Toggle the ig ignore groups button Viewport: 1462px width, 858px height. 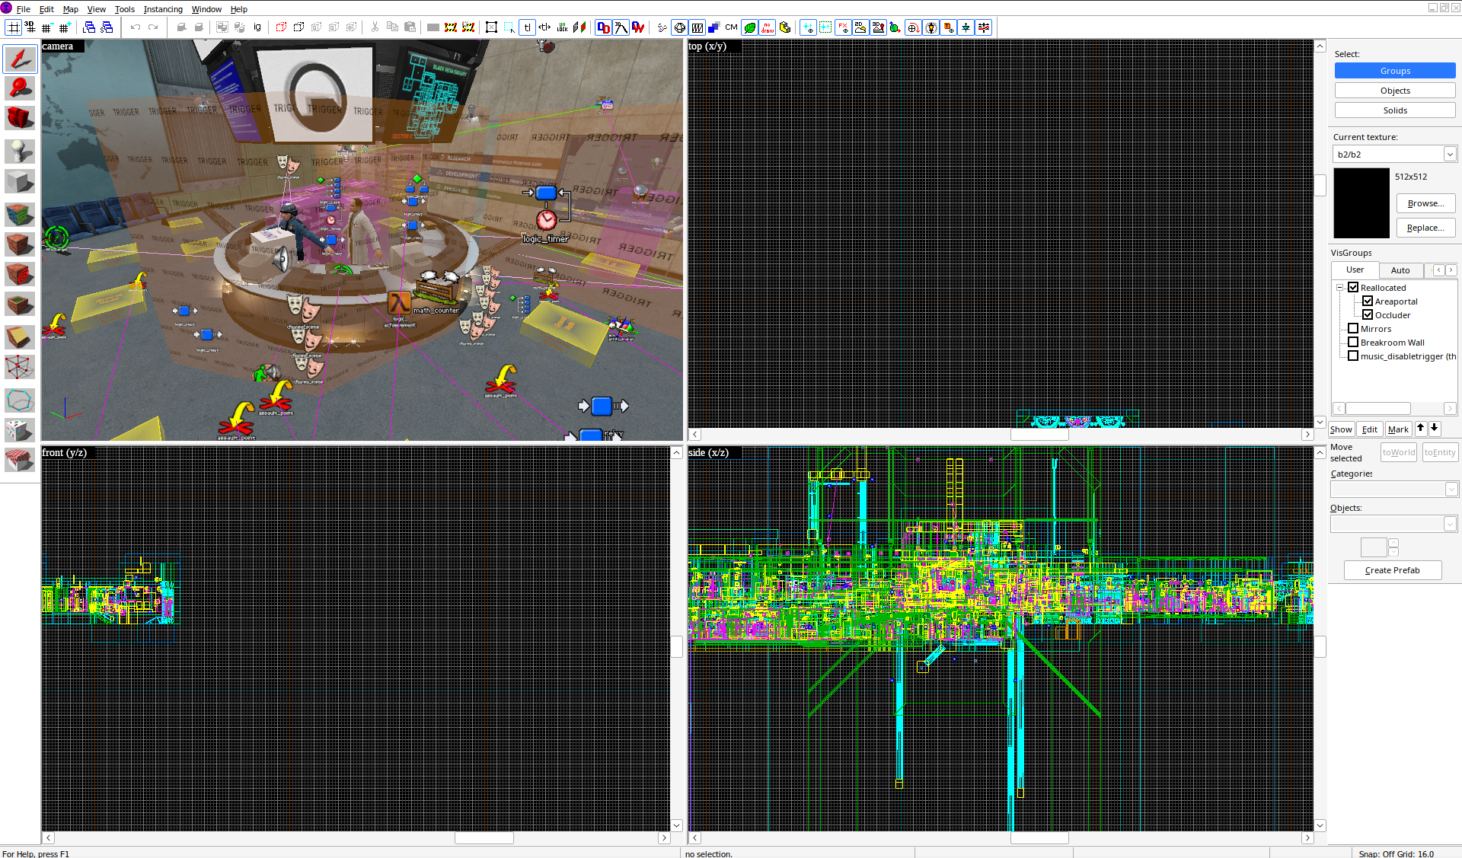click(x=257, y=27)
